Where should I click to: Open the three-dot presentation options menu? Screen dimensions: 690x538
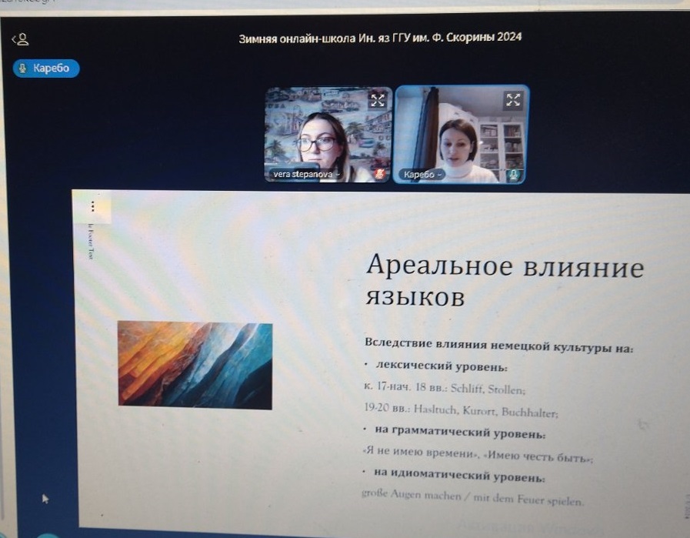point(93,206)
